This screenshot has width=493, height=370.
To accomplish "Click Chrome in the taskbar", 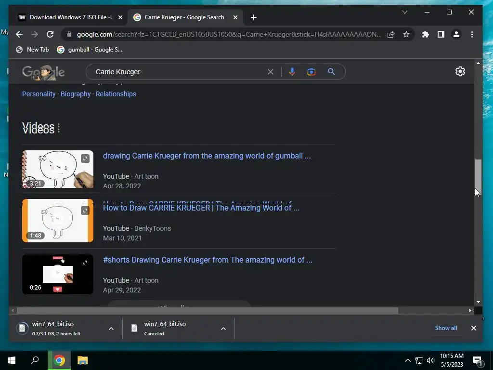I will coord(59,360).
